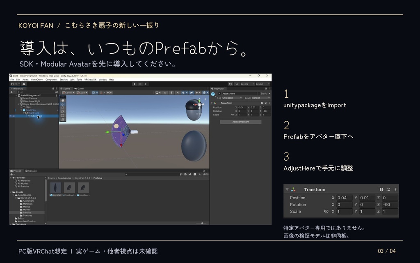Select the Move tool in scene toolbar
This screenshot has height=263, width=420.
coord(63,104)
